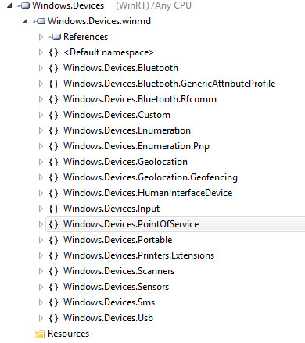
Task: Click the Resources folder icon
Action: [x=39, y=334]
